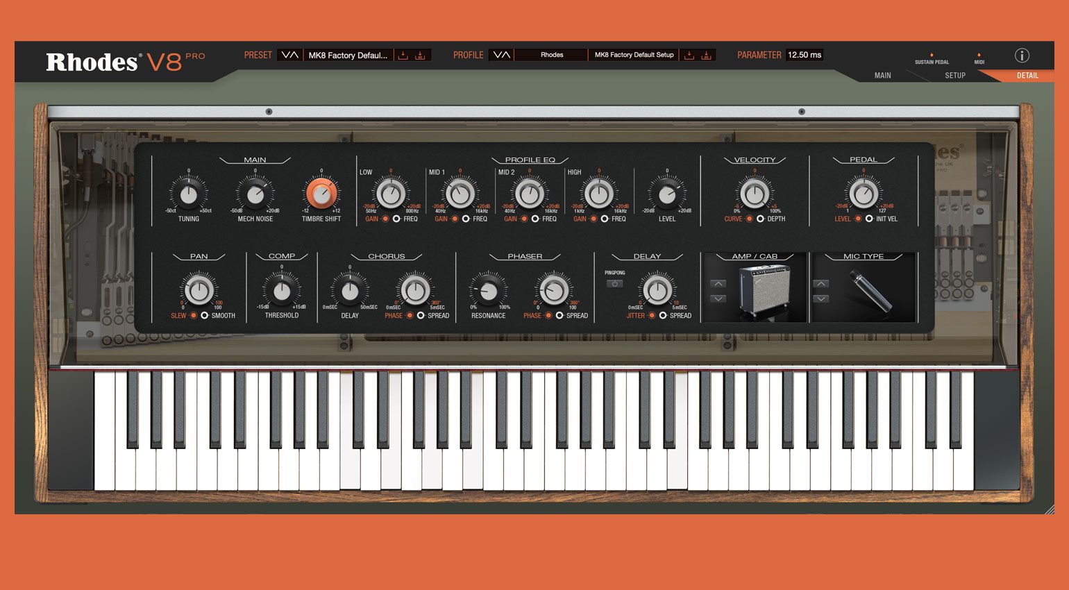Screen dimensions: 1069x590
Task: Select JITTER radio button under Delay
Action: pos(652,315)
